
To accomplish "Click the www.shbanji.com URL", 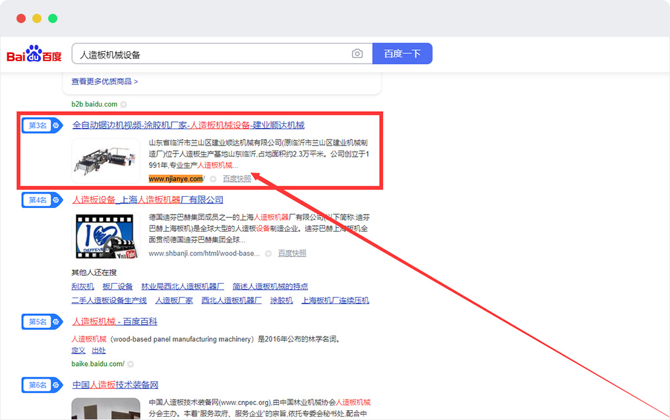I will [x=204, y=253].
